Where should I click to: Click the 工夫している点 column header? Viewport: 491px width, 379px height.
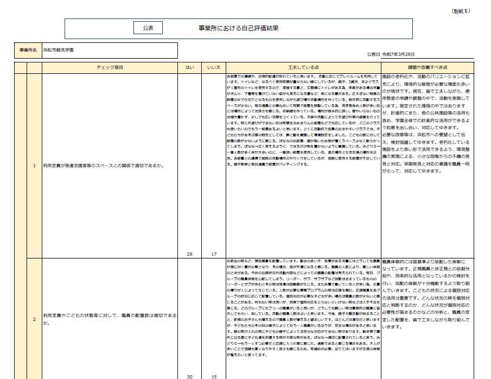(x=303, y=67)
